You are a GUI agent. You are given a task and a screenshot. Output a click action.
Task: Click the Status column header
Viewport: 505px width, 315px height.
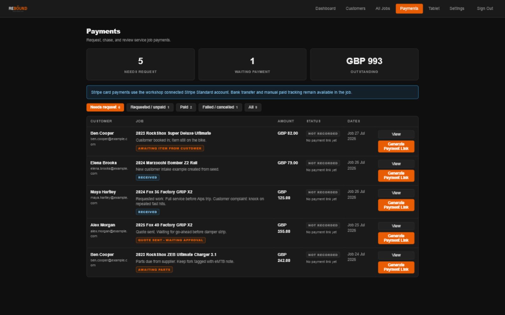tap(313, 121)
